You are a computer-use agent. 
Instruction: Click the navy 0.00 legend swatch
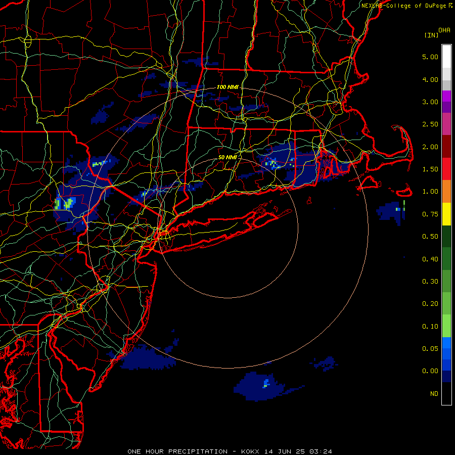click(x=446, y=376)
